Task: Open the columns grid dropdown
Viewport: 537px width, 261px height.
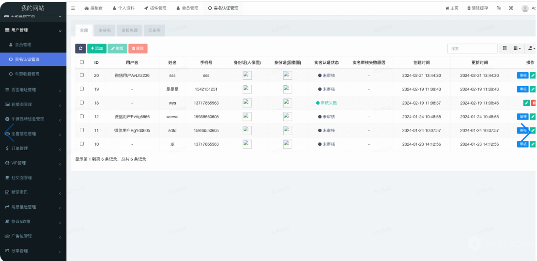Action: pyautogui.click(x=517, y=48)
